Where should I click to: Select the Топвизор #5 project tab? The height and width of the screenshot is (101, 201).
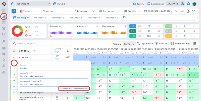point(21,17)
